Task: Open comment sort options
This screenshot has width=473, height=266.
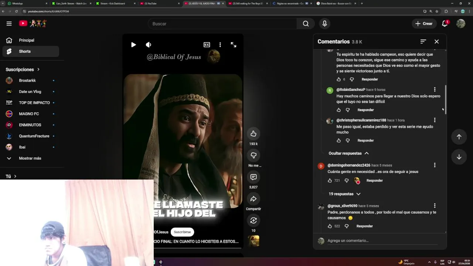Action: click(x=423, y=42)
